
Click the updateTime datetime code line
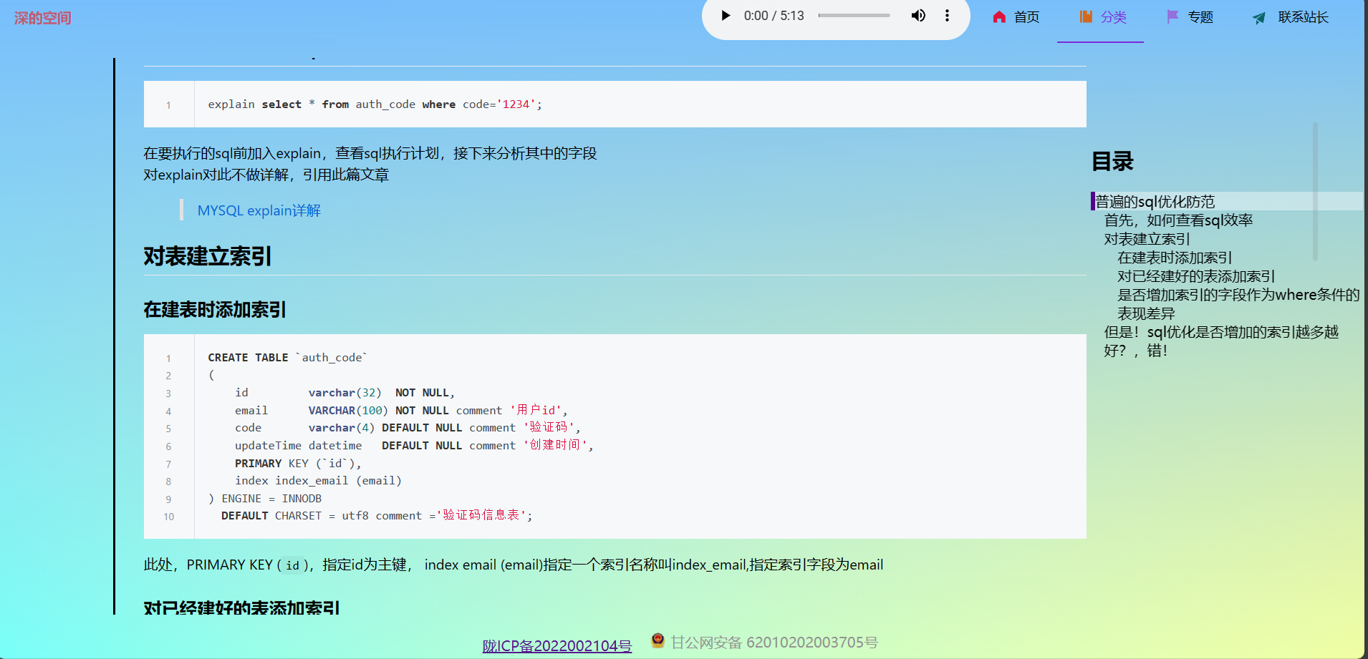pyautogui.click(x=415, y=446)
